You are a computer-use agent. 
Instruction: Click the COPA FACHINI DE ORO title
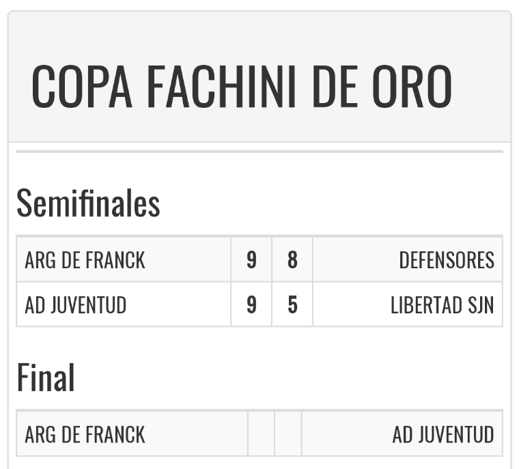(242, 87)
